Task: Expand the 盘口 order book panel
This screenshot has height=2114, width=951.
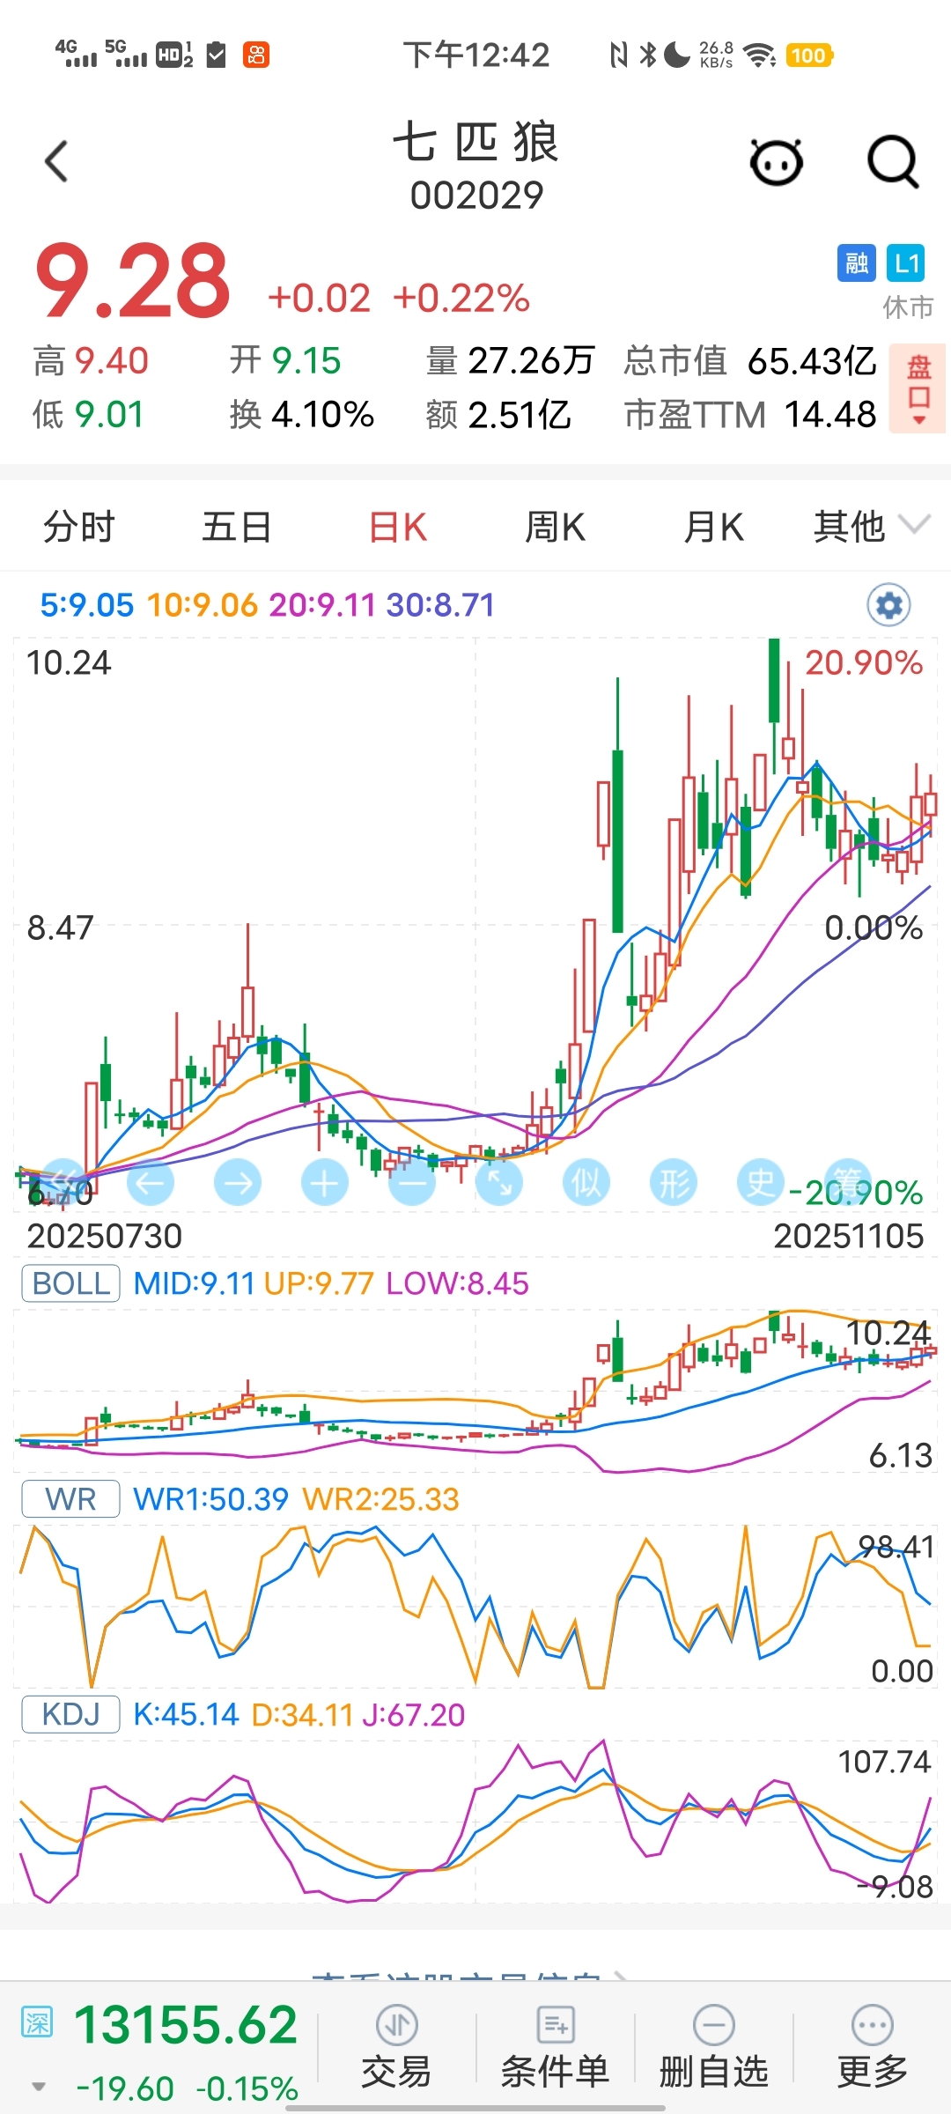Action: (x=918, y=388)
